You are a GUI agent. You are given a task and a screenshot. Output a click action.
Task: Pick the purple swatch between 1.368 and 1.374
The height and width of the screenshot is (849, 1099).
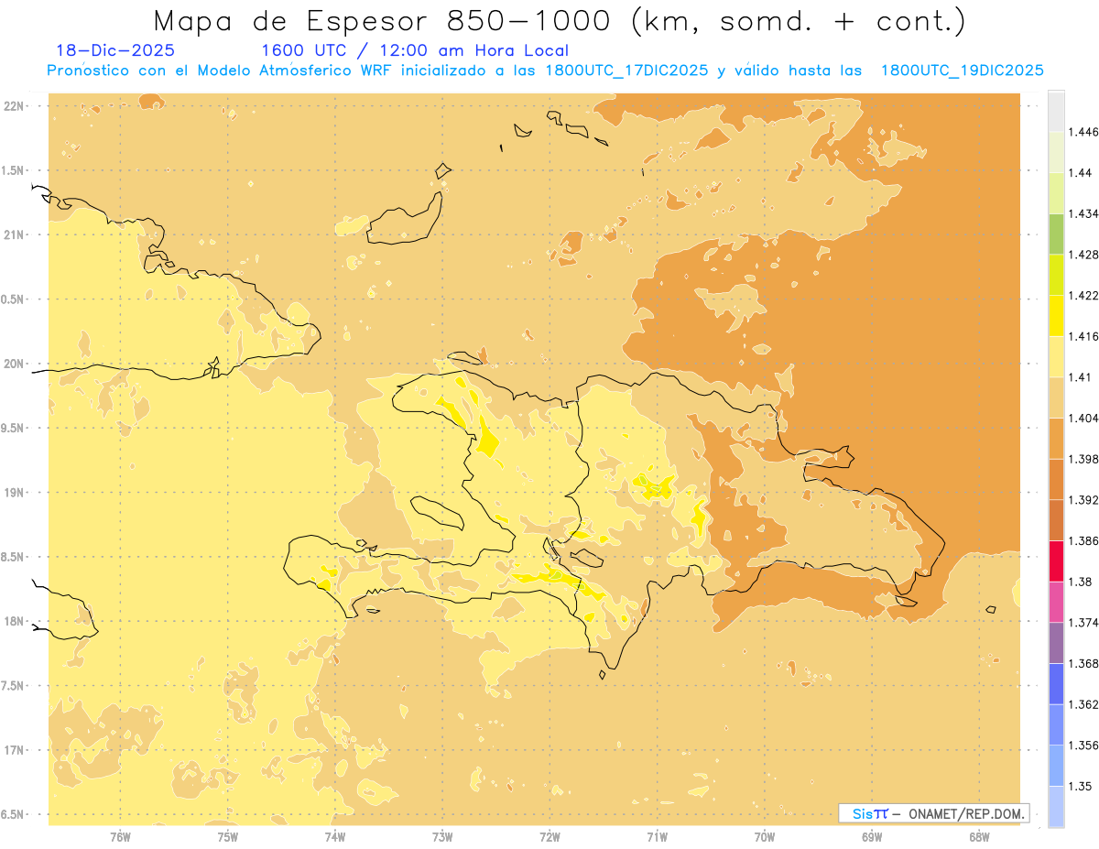click(1056, 643)
